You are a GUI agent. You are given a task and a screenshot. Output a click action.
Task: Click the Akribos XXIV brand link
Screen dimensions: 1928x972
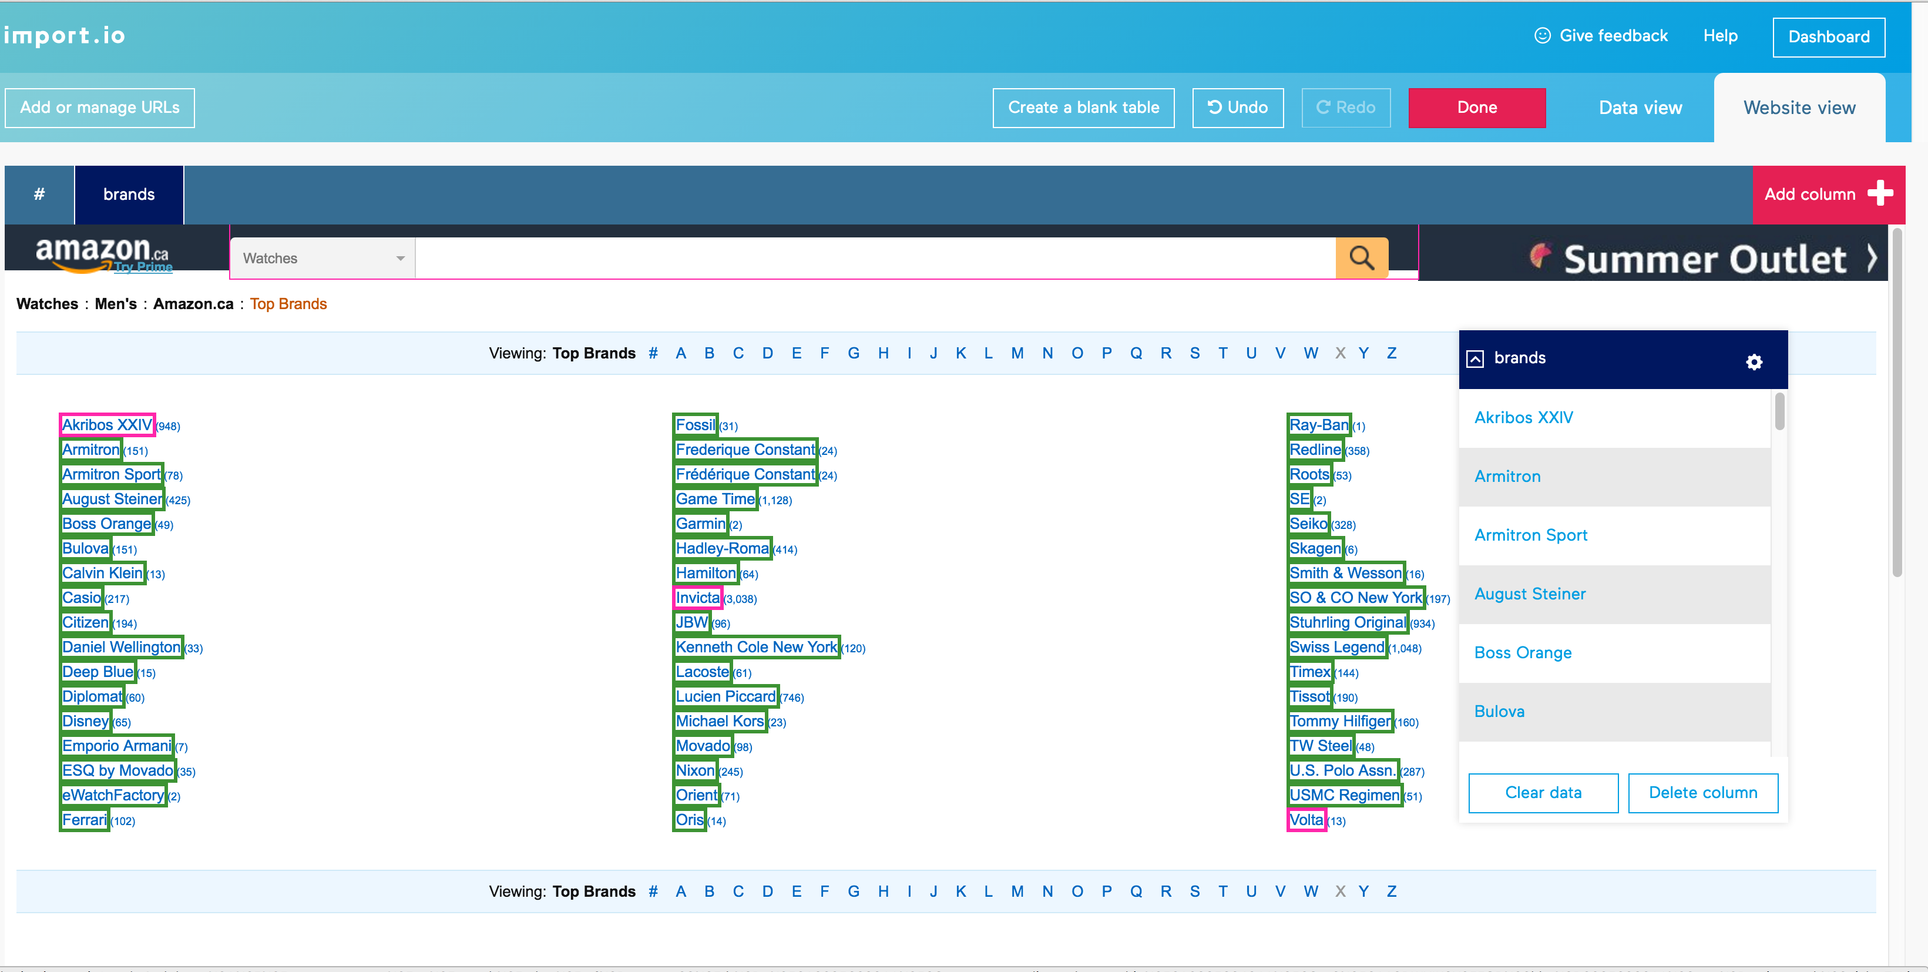click(x=107, y=425)
